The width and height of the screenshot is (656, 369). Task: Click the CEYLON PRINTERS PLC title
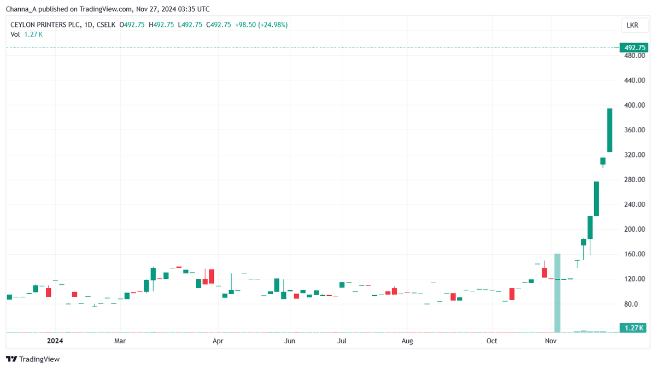click(x=44, y=25)
